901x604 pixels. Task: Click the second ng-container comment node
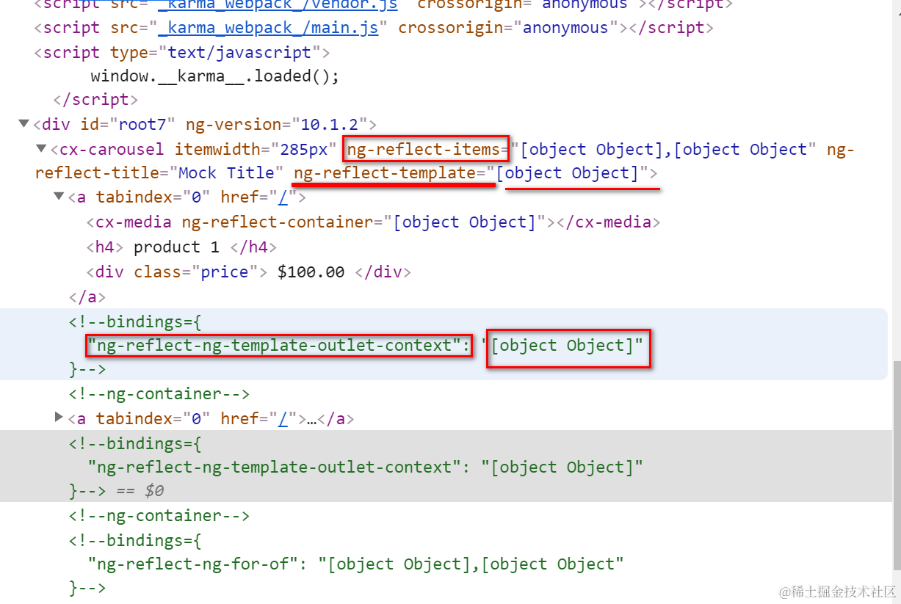[159, 516]
